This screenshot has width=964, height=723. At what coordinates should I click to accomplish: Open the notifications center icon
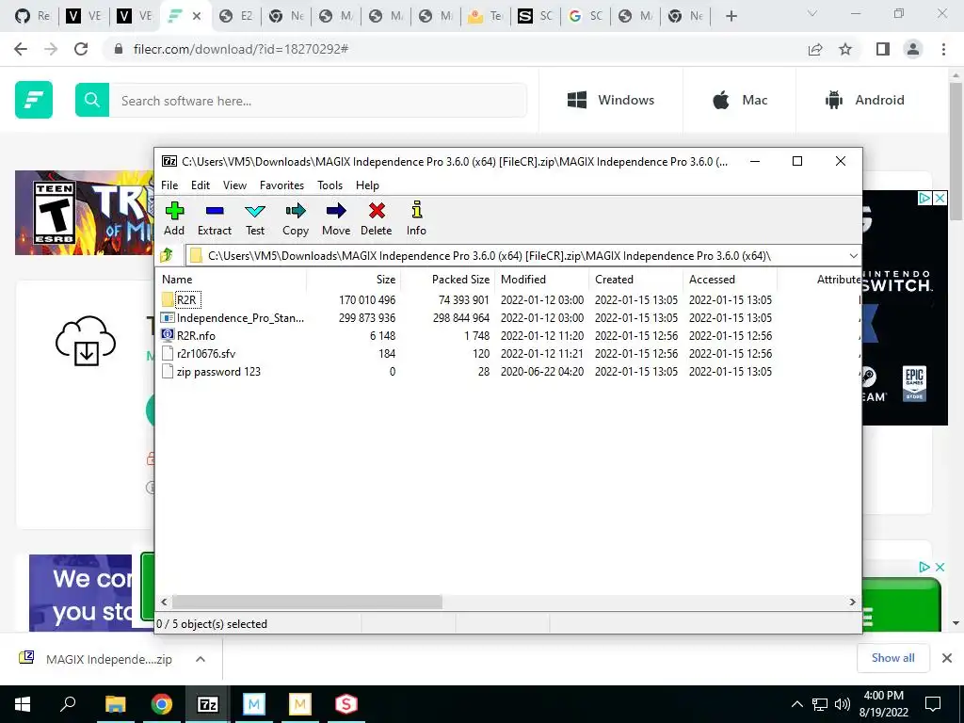pos(933,704)
